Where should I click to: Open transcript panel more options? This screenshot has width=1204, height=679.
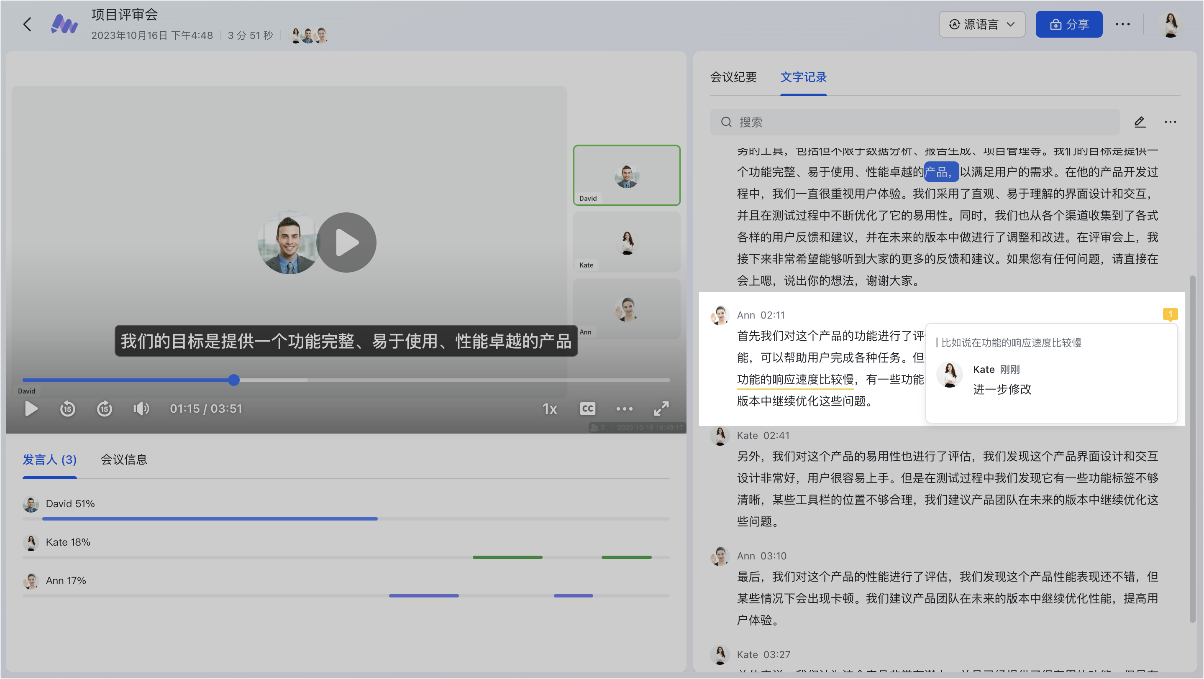pos(1170,123)
